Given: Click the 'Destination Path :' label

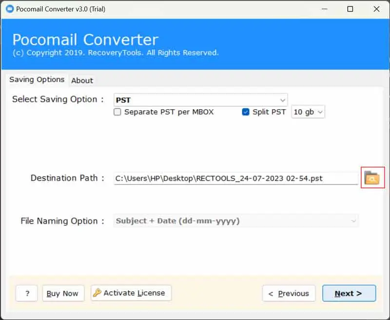Looking at the screenshot, I should click(x=67, y=178).
